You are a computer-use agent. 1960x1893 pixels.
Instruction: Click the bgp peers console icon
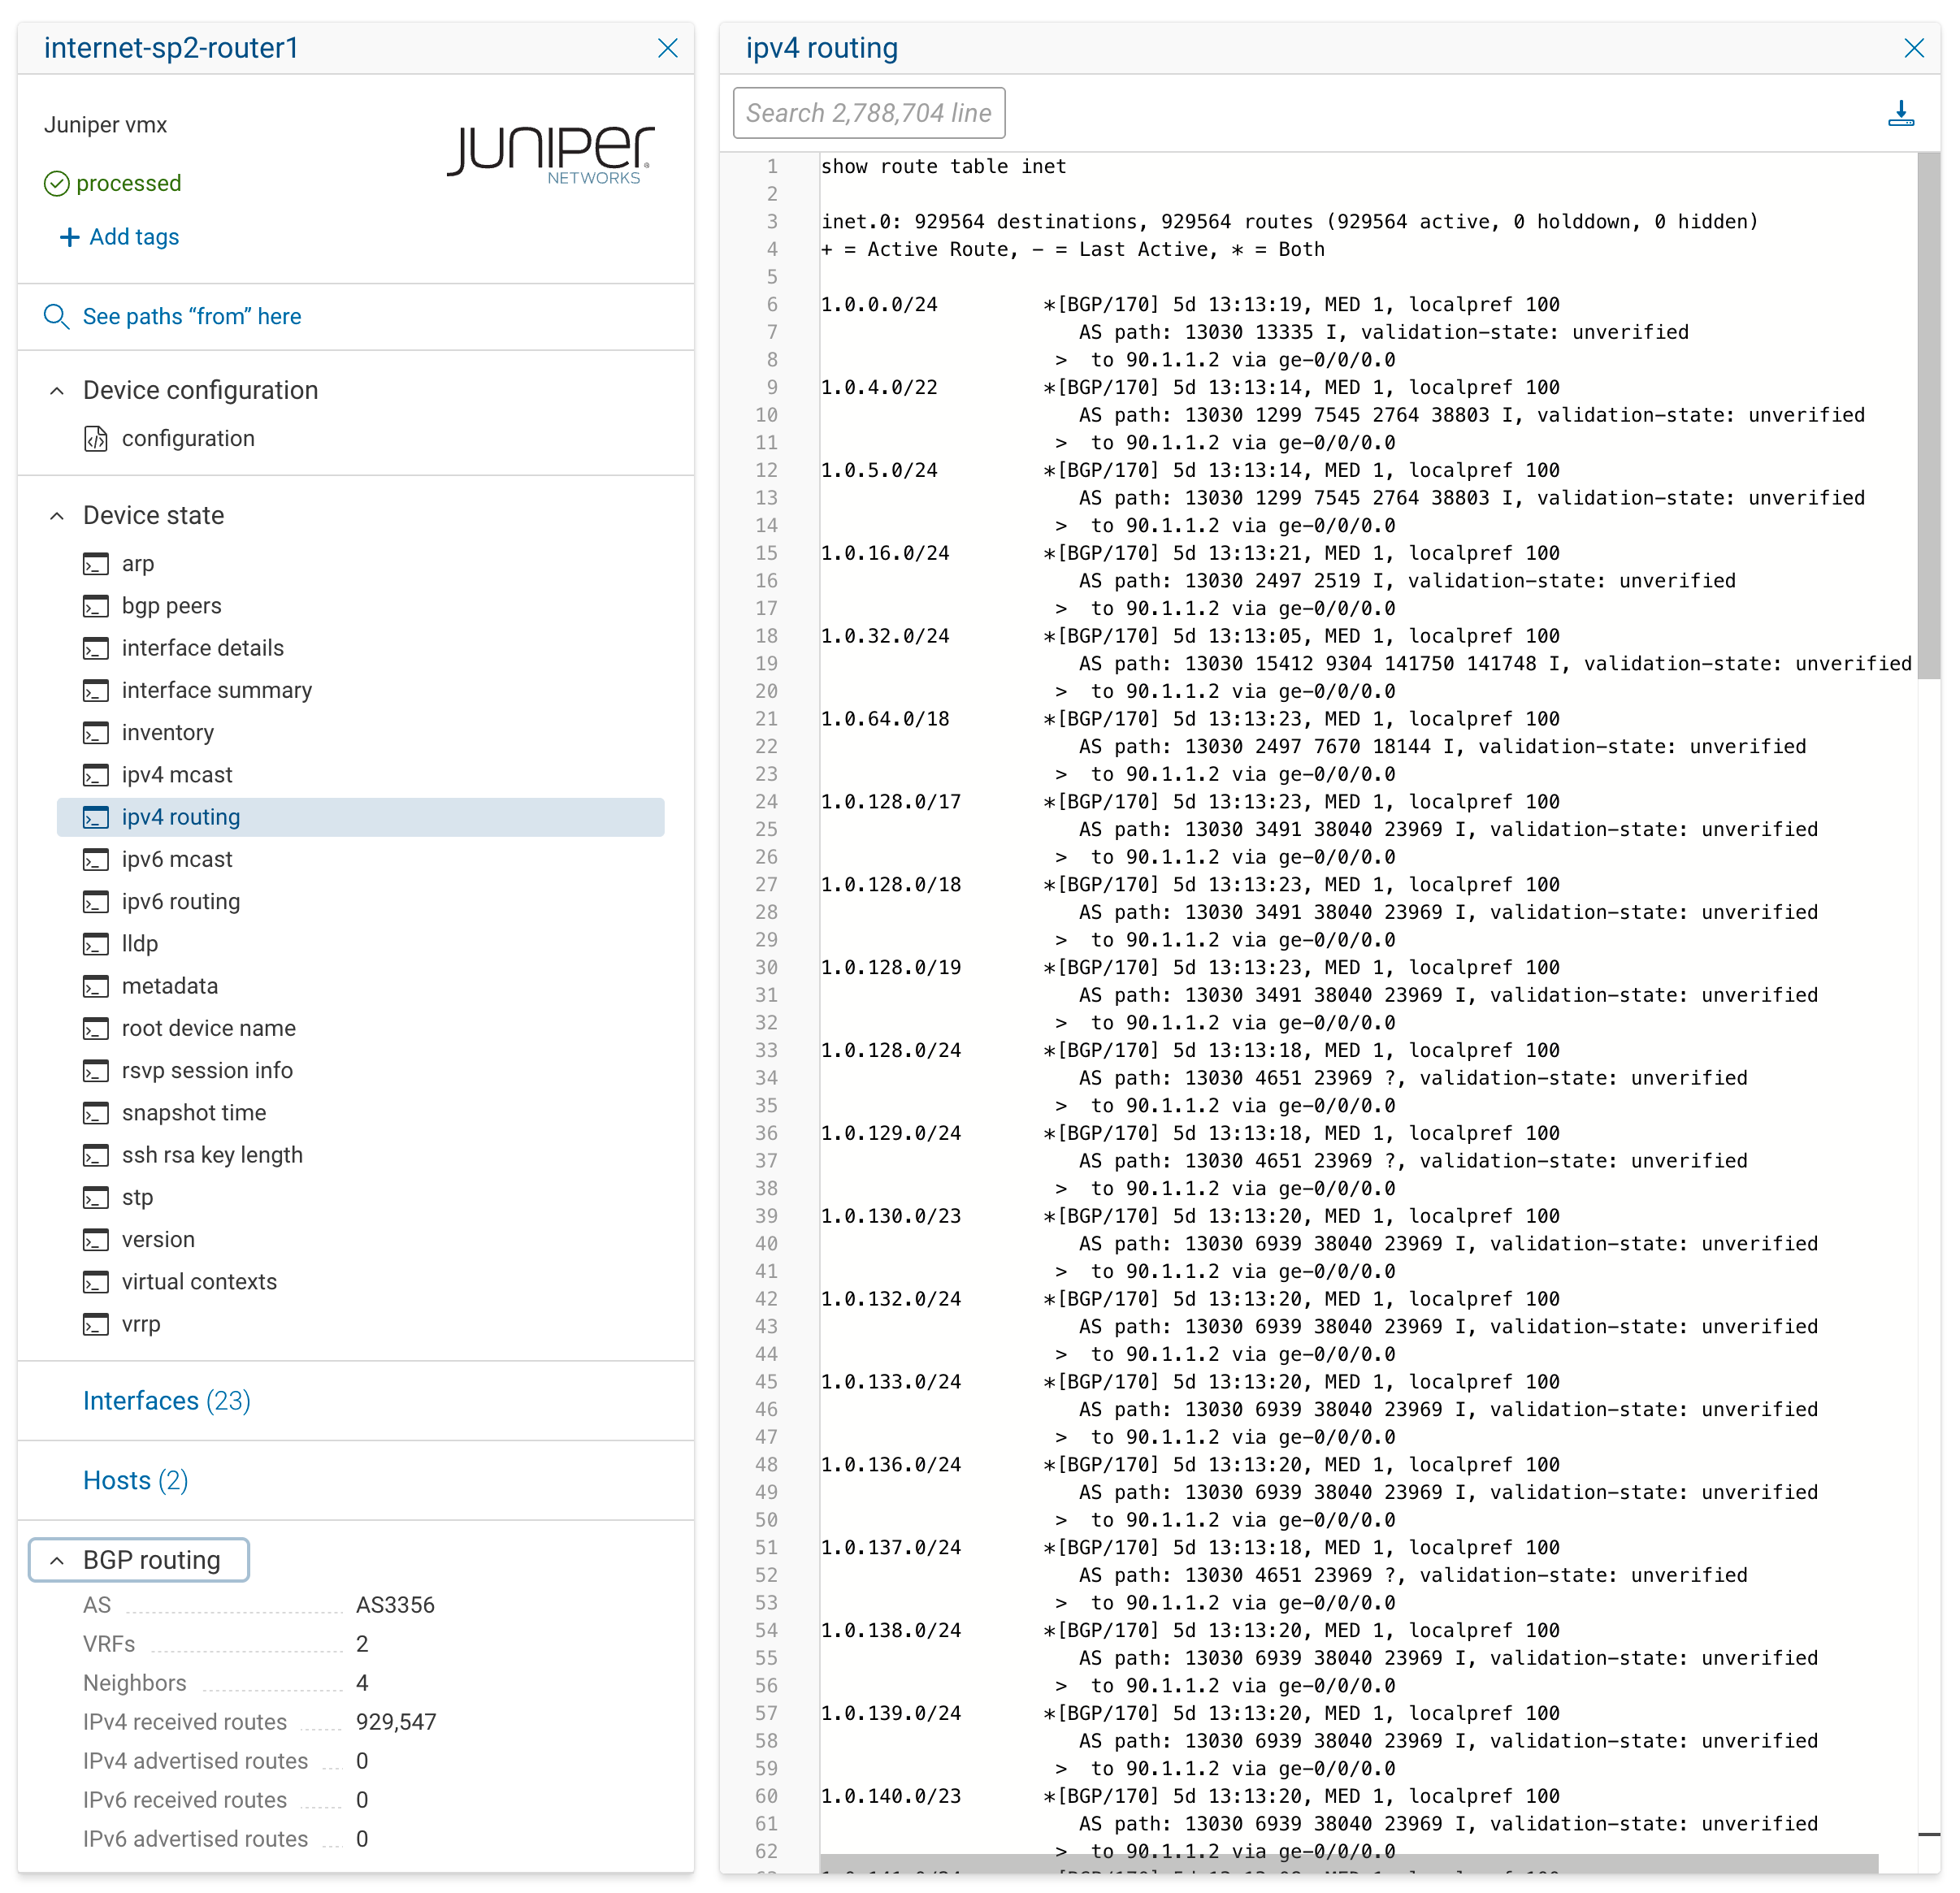point(96,605)
